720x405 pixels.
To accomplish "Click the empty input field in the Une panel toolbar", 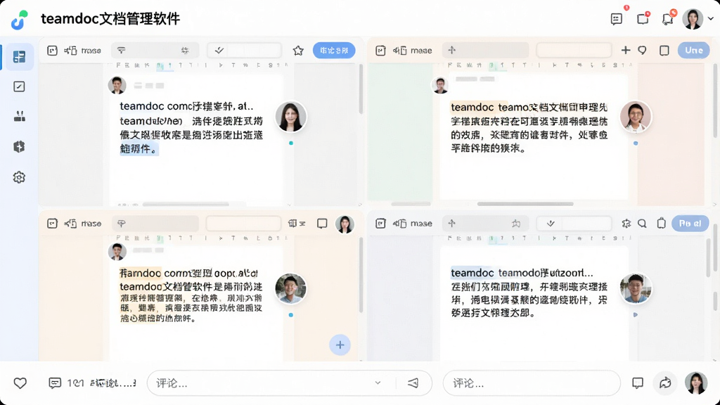I will (574, 50).
